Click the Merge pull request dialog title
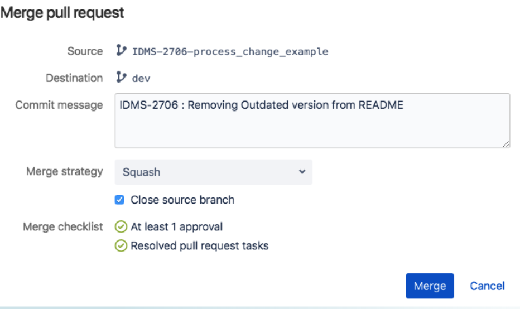Screen dimensions: 520x309 62,13
